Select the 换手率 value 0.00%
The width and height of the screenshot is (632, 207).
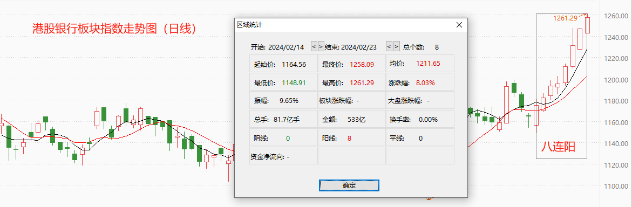(x=428, y=120)
